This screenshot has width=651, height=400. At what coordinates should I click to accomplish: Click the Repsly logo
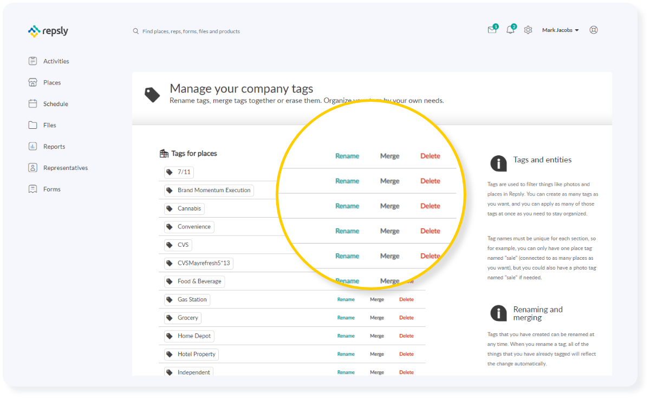[x=48, y=31]
